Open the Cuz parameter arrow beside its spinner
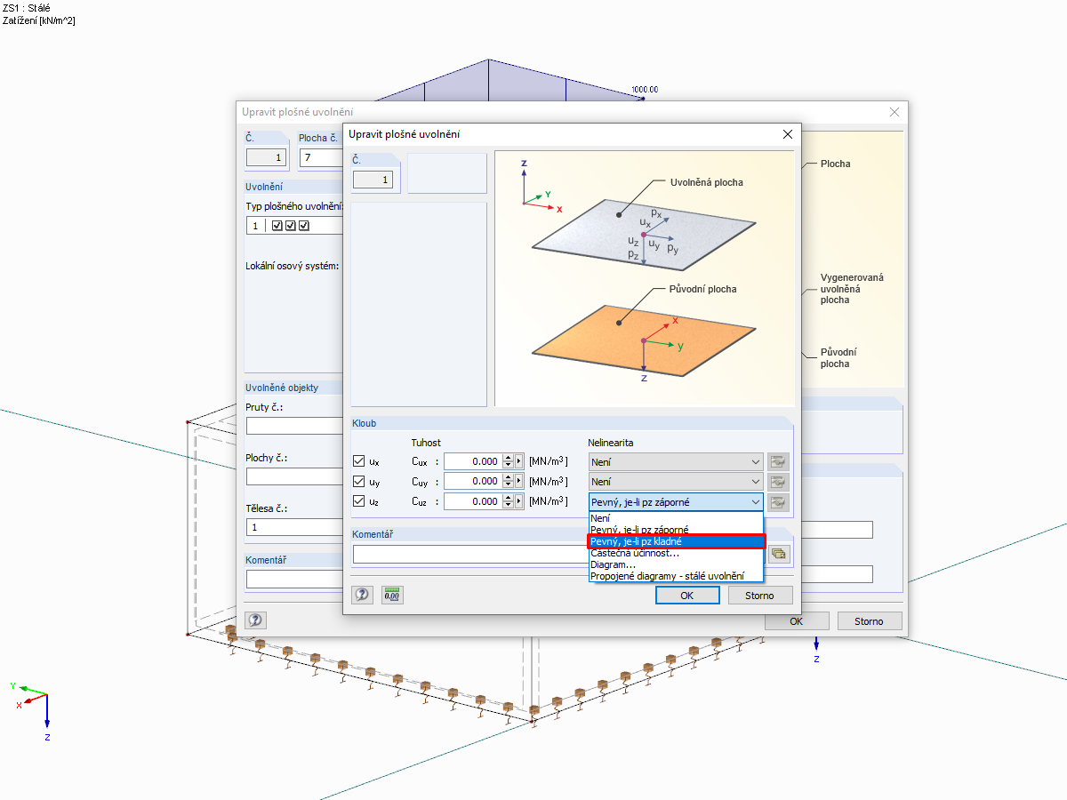This screenshot has width=1067, height=800. click(519, 500)
